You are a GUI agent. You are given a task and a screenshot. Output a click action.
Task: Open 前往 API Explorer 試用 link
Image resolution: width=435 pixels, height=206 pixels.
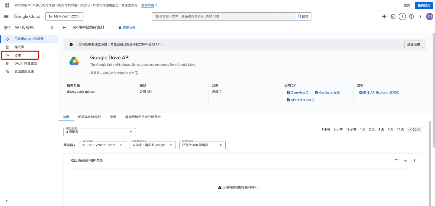coord(379,93)
